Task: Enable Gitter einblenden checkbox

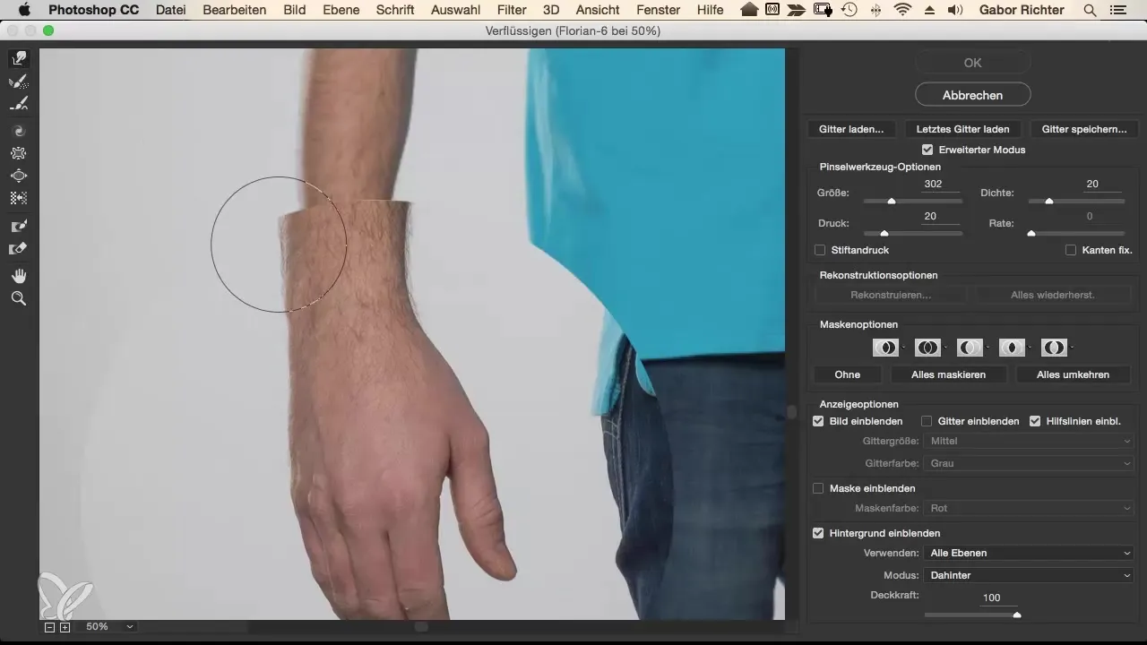Action: pos(927,421)
